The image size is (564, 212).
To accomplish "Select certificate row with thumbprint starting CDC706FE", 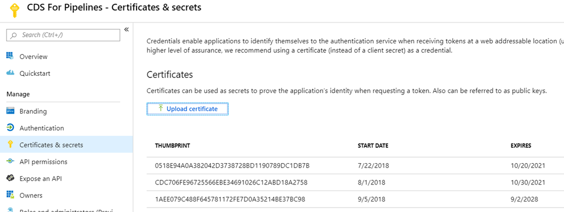I will pos(355,182).
